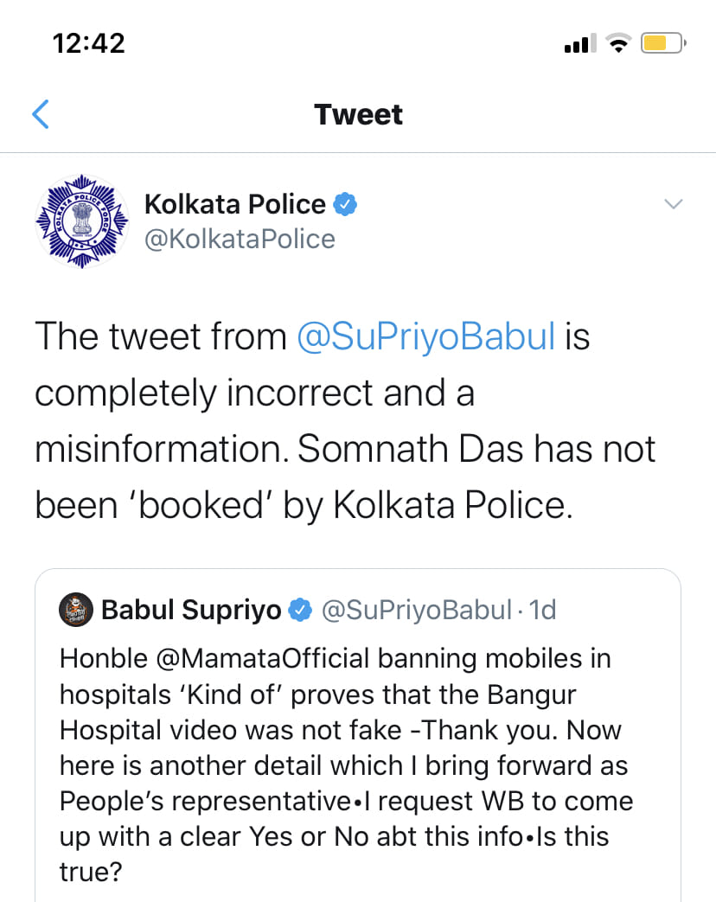
Task: Select the Babul Supriyo name in quoted tweet
Action: [x=191, y=611]
